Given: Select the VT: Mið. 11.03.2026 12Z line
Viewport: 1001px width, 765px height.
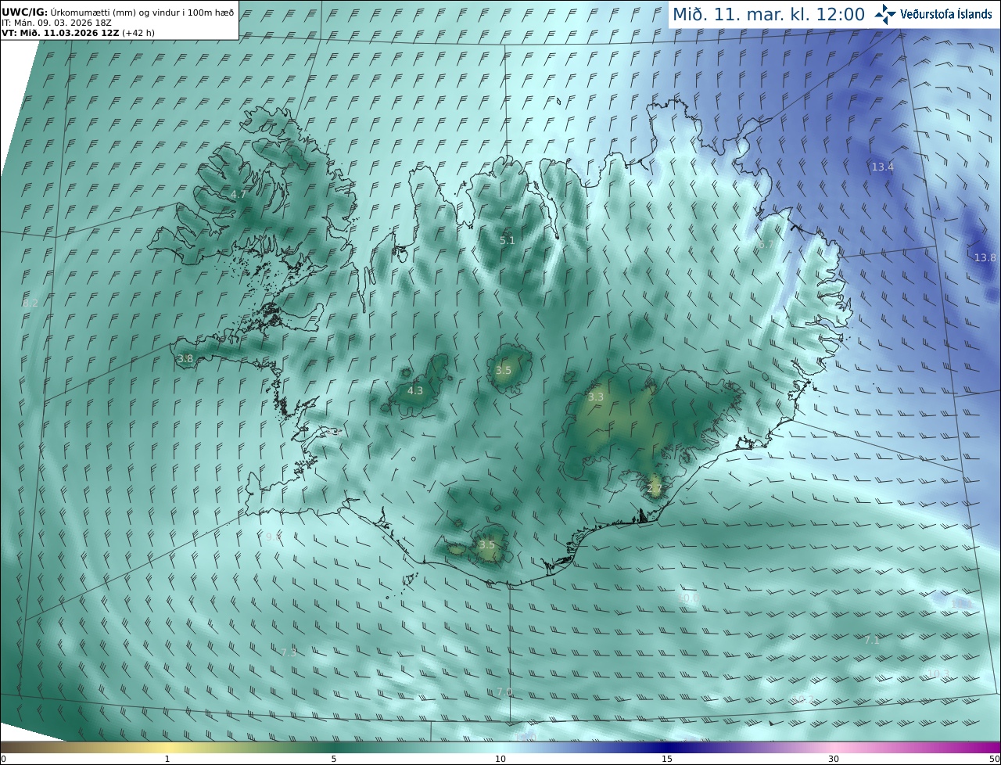Looking at the screenshot, I should tap(78, 33).
